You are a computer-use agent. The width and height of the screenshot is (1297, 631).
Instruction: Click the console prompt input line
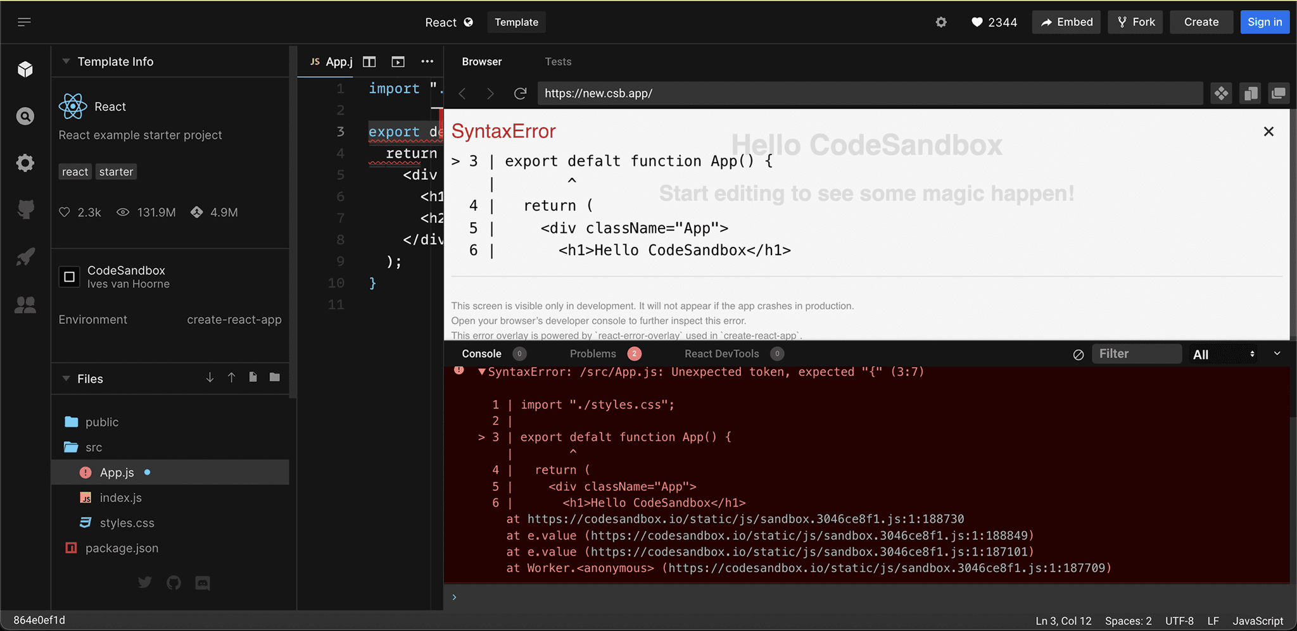coord(866,597)
